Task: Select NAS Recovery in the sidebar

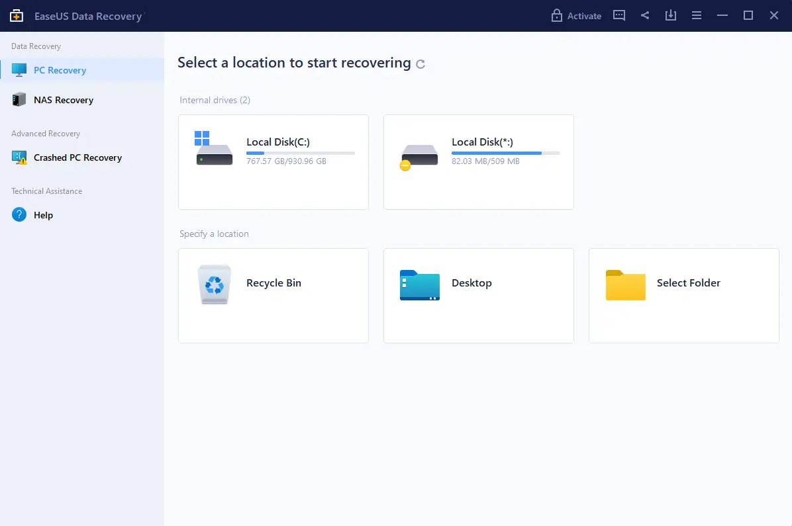Action: (x=82, y=100)
